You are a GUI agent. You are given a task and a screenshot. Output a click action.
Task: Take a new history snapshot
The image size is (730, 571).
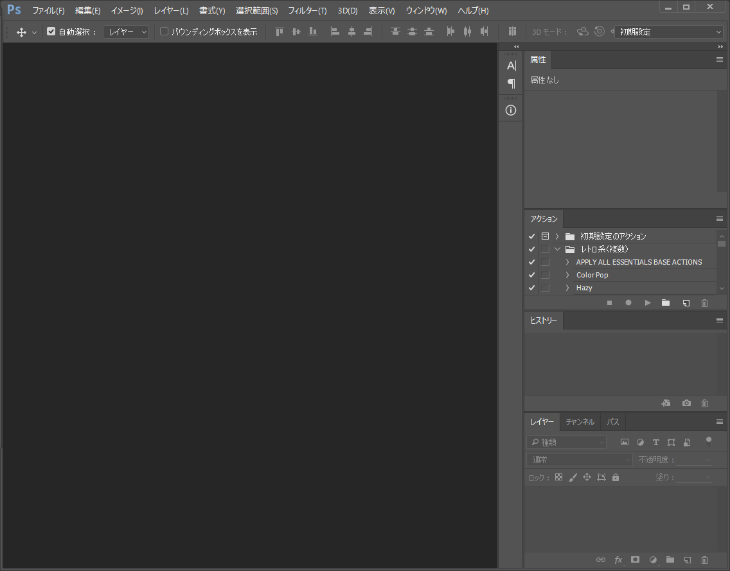(x=686, y=403)
